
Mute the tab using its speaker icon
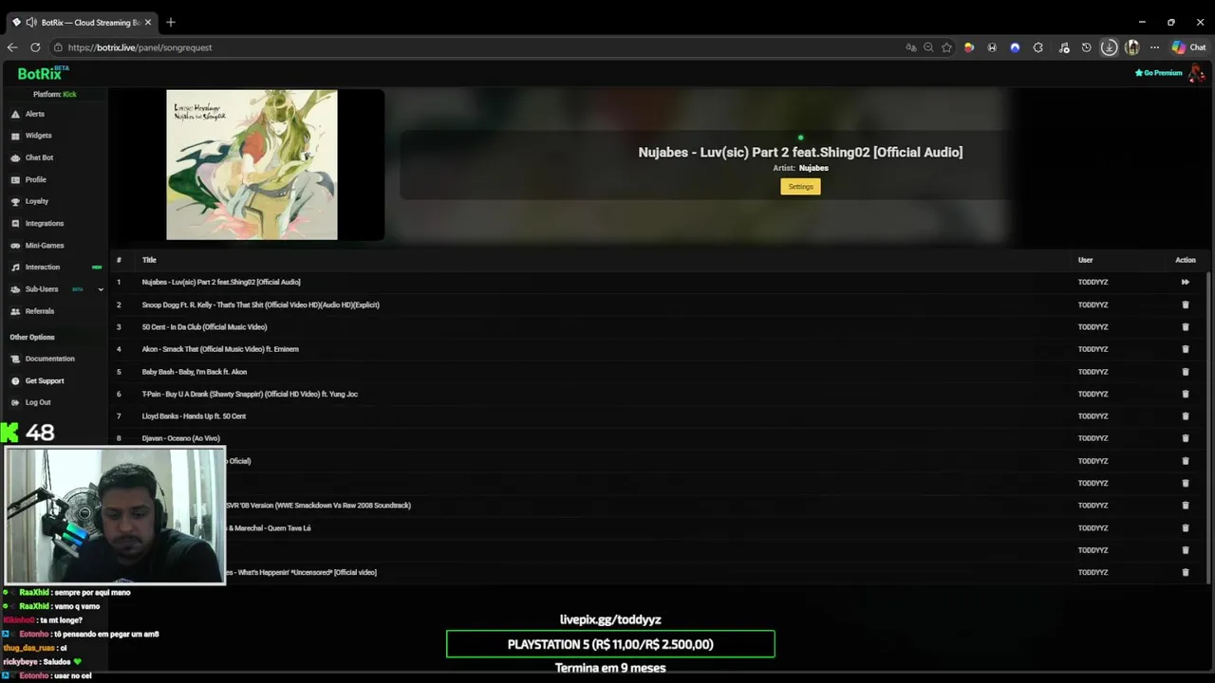tap(31, 22)
